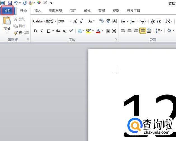Center the text
This screenshot has width=176, height=141.
click(130, 31)
